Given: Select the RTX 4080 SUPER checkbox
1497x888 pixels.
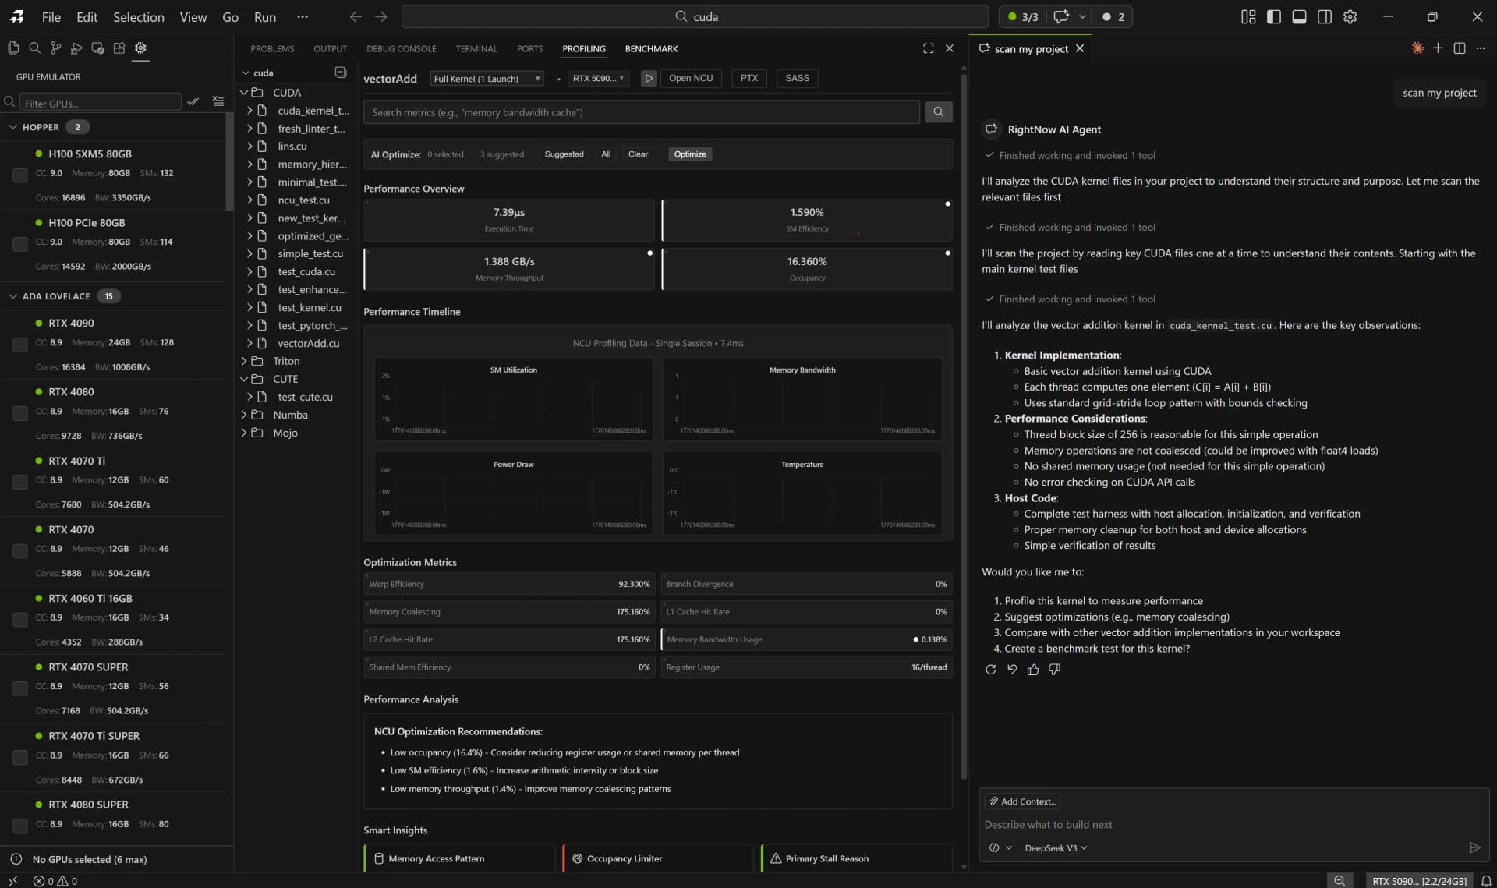Looking at the screenshot, I should click(x=19, y=826).
